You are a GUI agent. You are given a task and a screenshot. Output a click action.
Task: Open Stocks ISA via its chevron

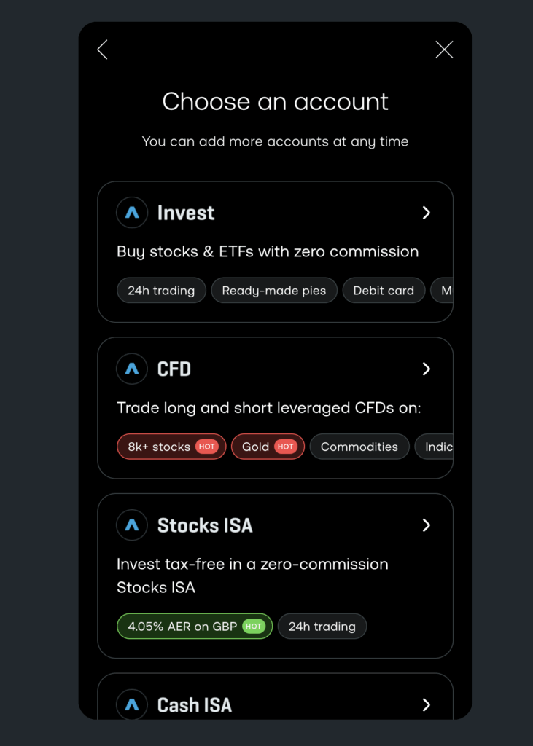[427, 525]
